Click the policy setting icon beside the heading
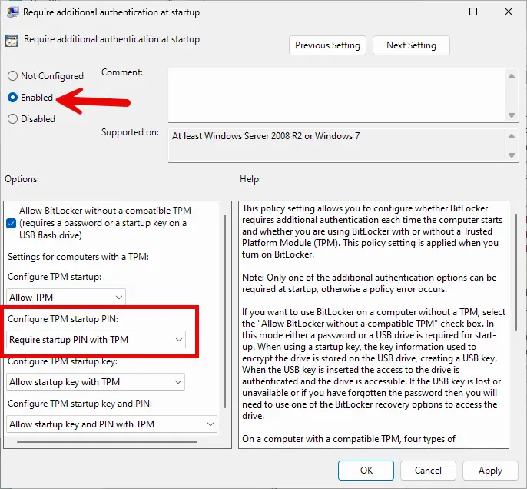Screen dimensions: 527x489 click(12, 41)
